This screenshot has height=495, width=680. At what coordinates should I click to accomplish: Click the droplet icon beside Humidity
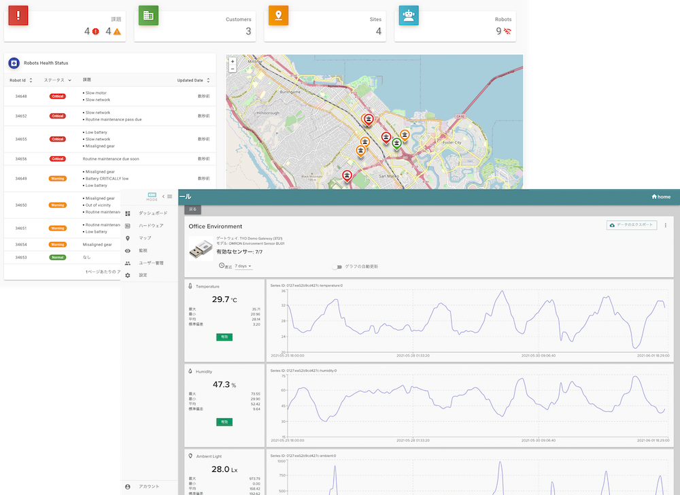[190, 371]
